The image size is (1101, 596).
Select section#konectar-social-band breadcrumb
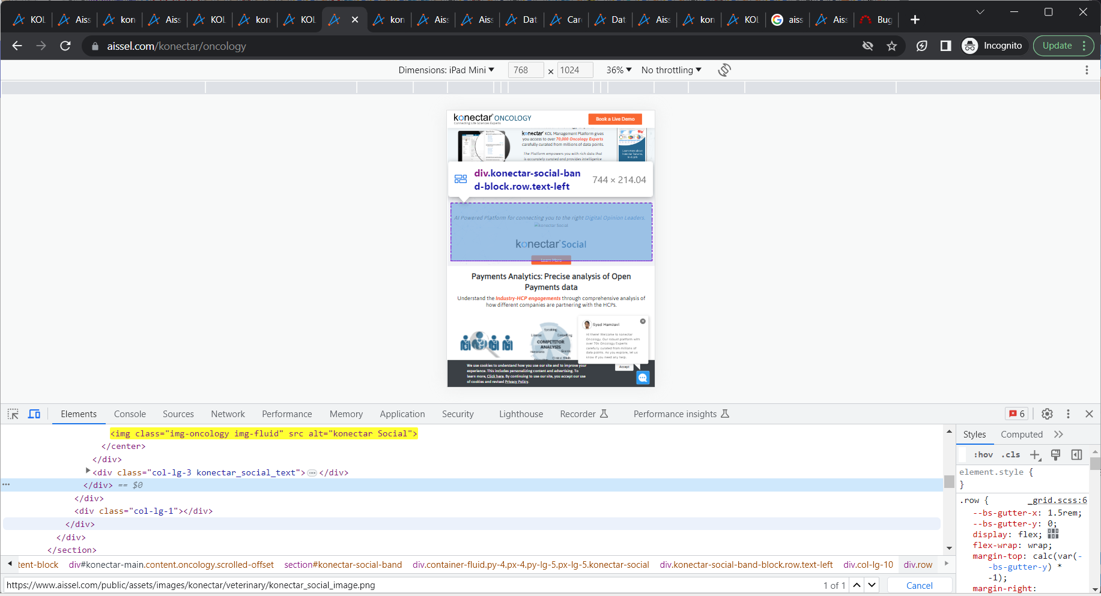343,565
